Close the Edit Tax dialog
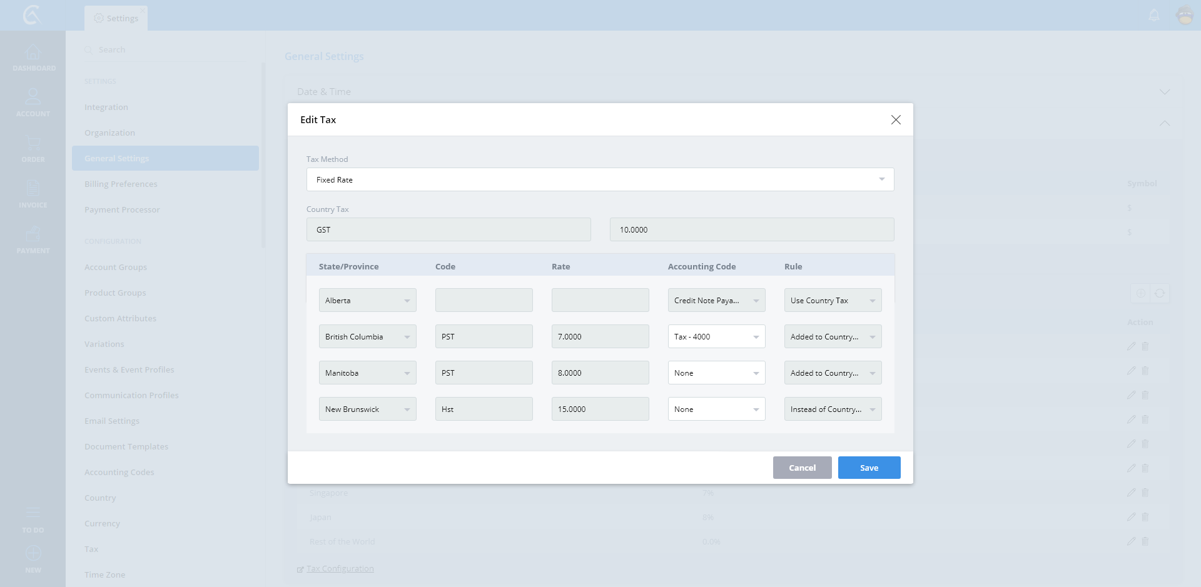Screen dimensions: 1201x587 [x=896, y=119]
